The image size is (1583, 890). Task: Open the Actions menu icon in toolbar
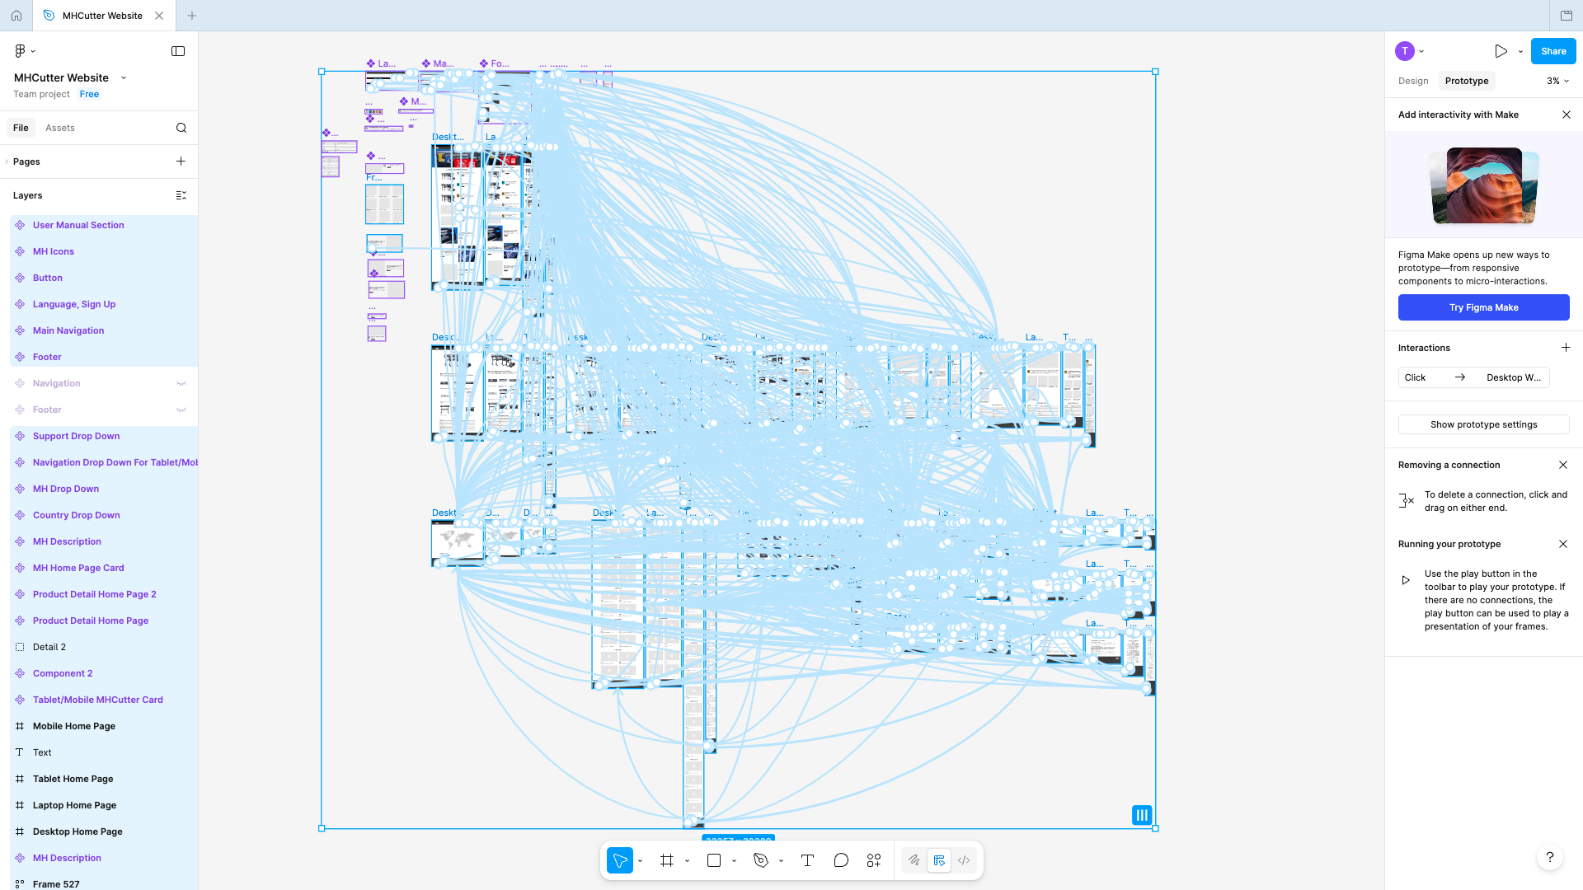pos(873,860)
